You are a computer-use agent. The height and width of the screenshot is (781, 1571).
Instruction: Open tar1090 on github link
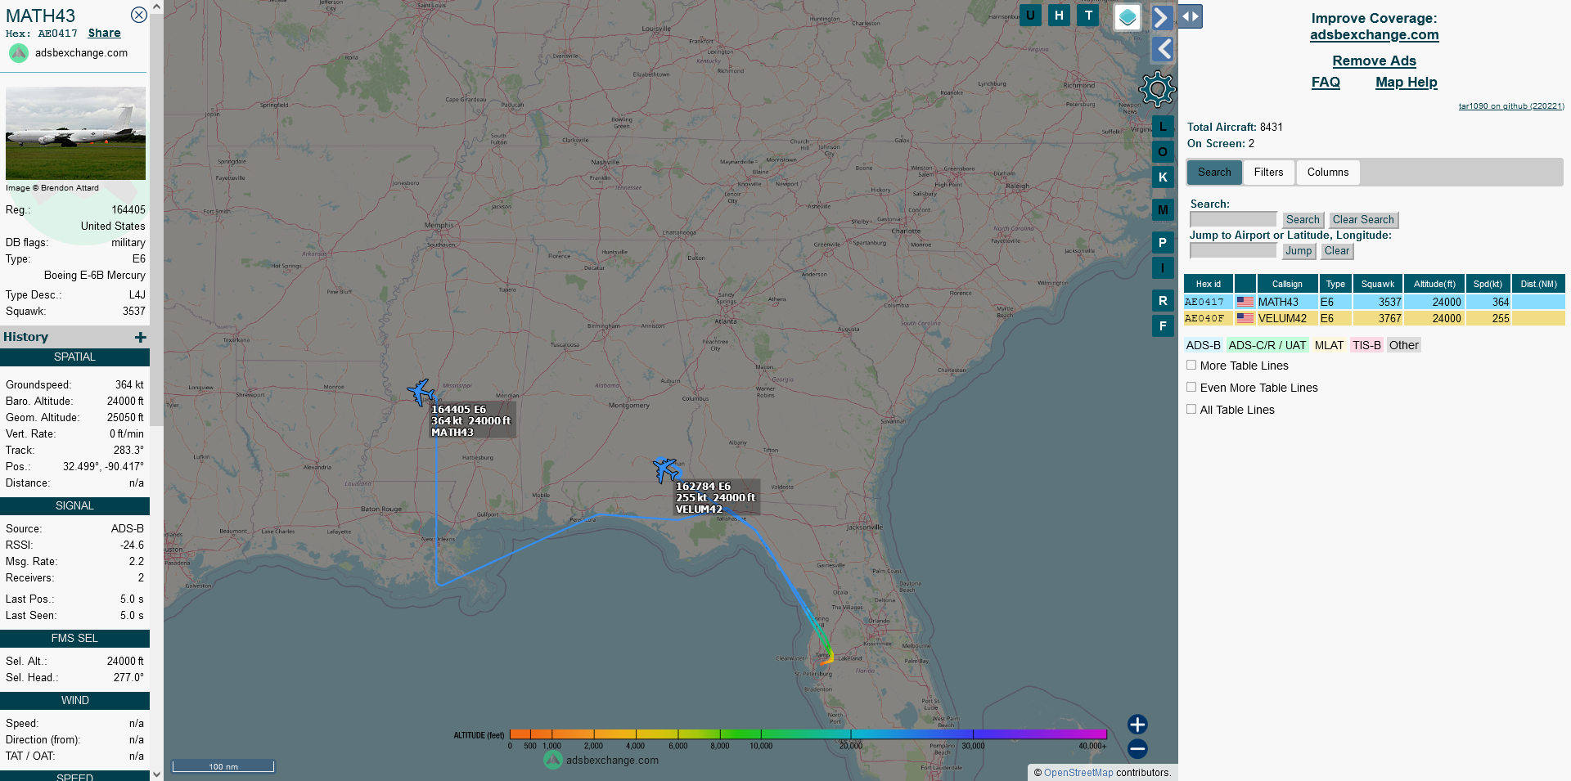[1511, 106]
